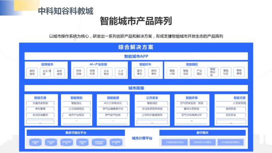Select the 企业帮扶 box
This screenshot has width=272, height=153.
click(106, 72)
